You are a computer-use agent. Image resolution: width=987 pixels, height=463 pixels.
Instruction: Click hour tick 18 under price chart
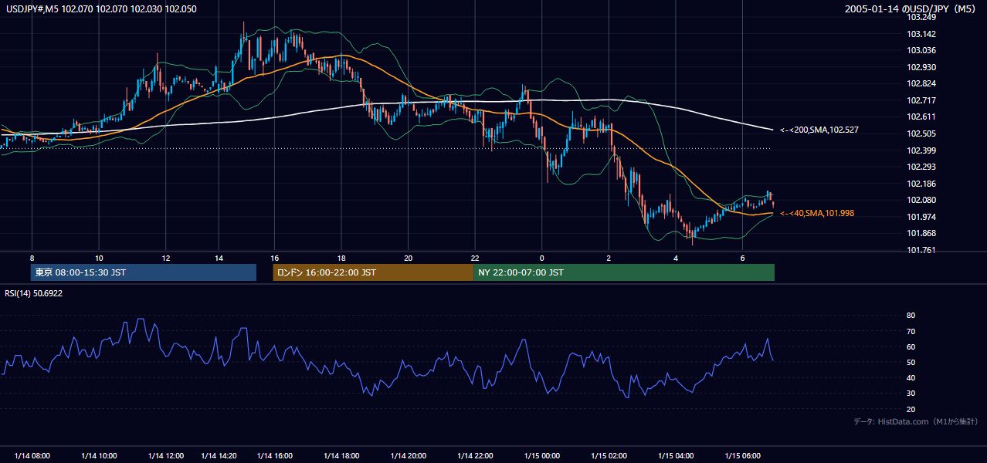(341, 258)
